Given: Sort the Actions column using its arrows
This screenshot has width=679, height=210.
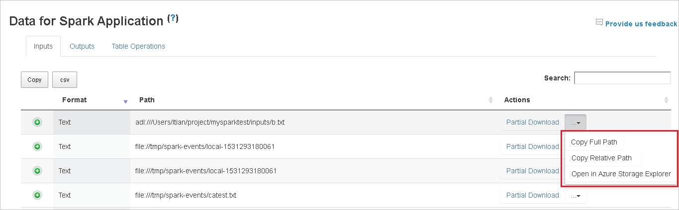Looking at the screenshot, I should coord(666,100).
